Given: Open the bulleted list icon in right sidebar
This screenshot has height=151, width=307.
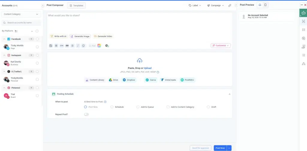Looking at the screenshot, I should coord(303,55).
